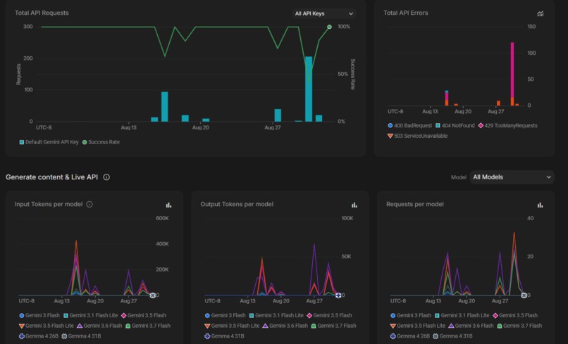This screenshot has width=568, height=344.
Task: Click the end marker on Input Tokens chart line
Action: click(152, 295)
